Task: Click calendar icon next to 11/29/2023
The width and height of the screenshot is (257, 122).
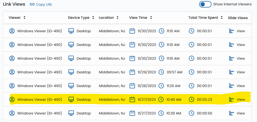Action: pos(132,72)
